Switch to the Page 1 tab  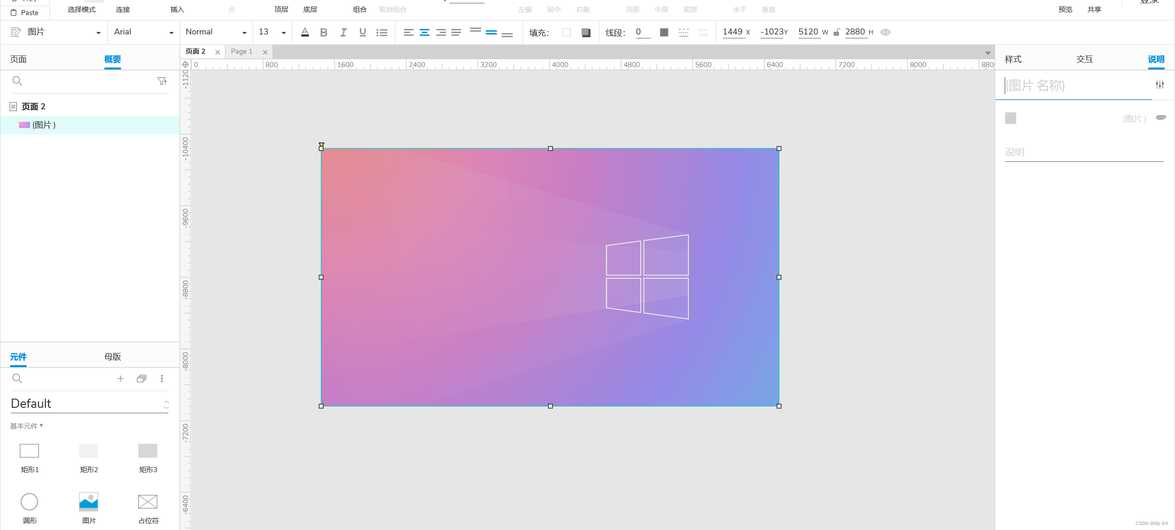(242, 51)
